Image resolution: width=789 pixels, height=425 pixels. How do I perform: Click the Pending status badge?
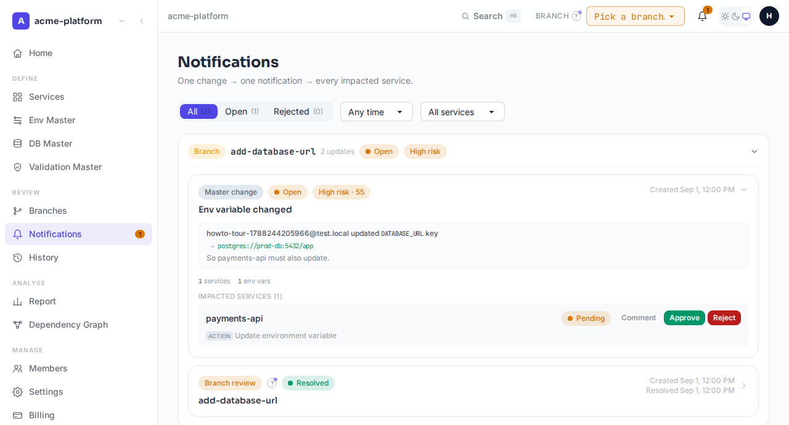(x=586, y=318)
